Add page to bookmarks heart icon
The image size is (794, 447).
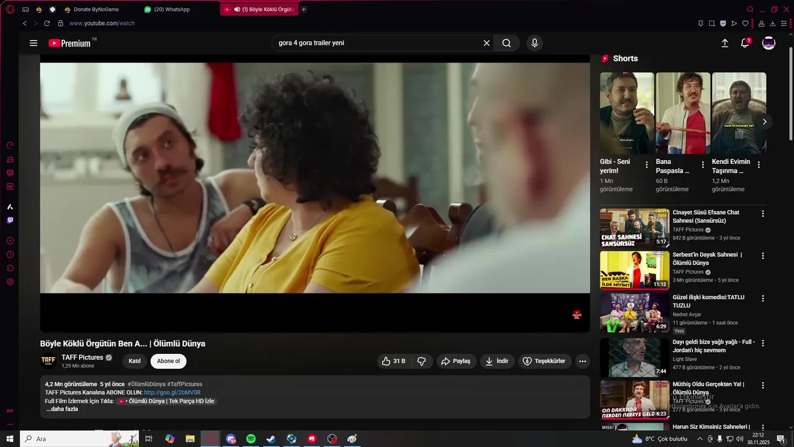pos(745,24)
